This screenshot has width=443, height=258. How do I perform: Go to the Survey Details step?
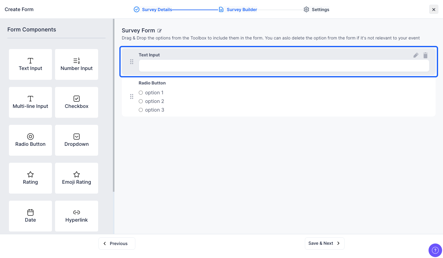point(153,10)
